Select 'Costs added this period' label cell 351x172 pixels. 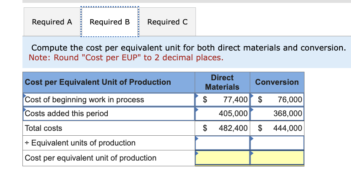(109, 114)
